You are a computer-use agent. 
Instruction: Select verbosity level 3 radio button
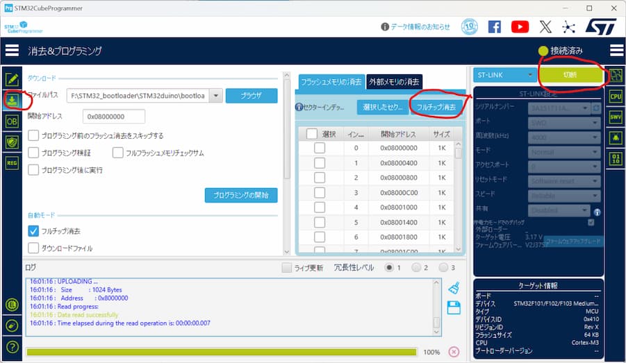coord(443,267)
